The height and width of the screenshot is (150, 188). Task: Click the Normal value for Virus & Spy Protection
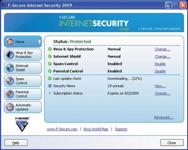click(x=114, y=49)
